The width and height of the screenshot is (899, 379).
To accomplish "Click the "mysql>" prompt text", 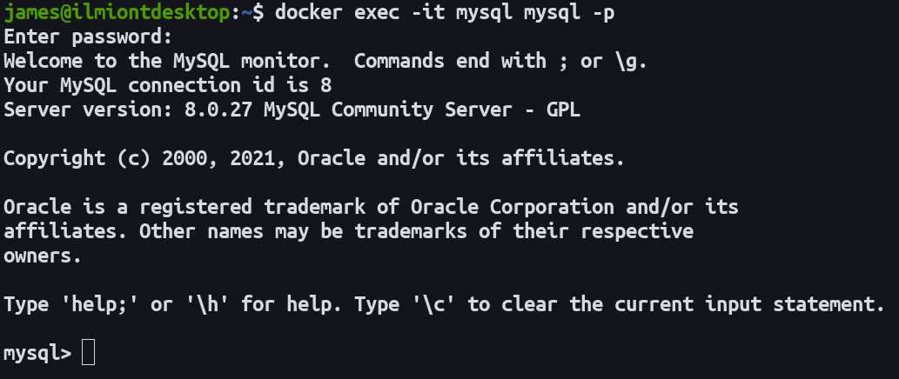I will click(37, 354).
